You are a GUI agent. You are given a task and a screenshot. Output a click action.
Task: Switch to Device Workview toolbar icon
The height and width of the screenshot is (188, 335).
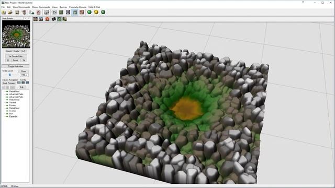pyautogui.click(x=54, y=13)
